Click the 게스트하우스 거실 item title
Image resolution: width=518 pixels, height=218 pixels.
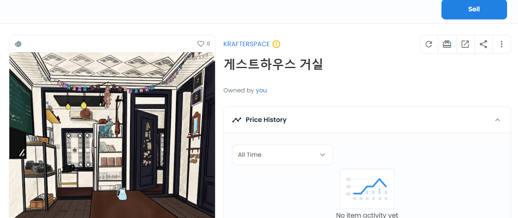(x=273, y=64)
